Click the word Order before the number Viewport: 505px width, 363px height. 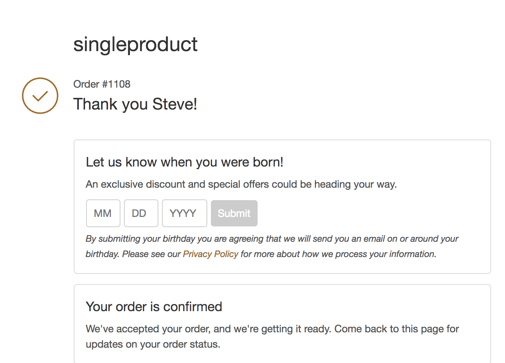tap(86, 84)
